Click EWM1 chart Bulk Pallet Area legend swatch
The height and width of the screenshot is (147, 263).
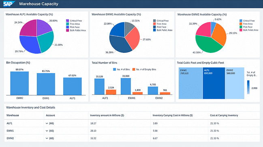(154, 30)
